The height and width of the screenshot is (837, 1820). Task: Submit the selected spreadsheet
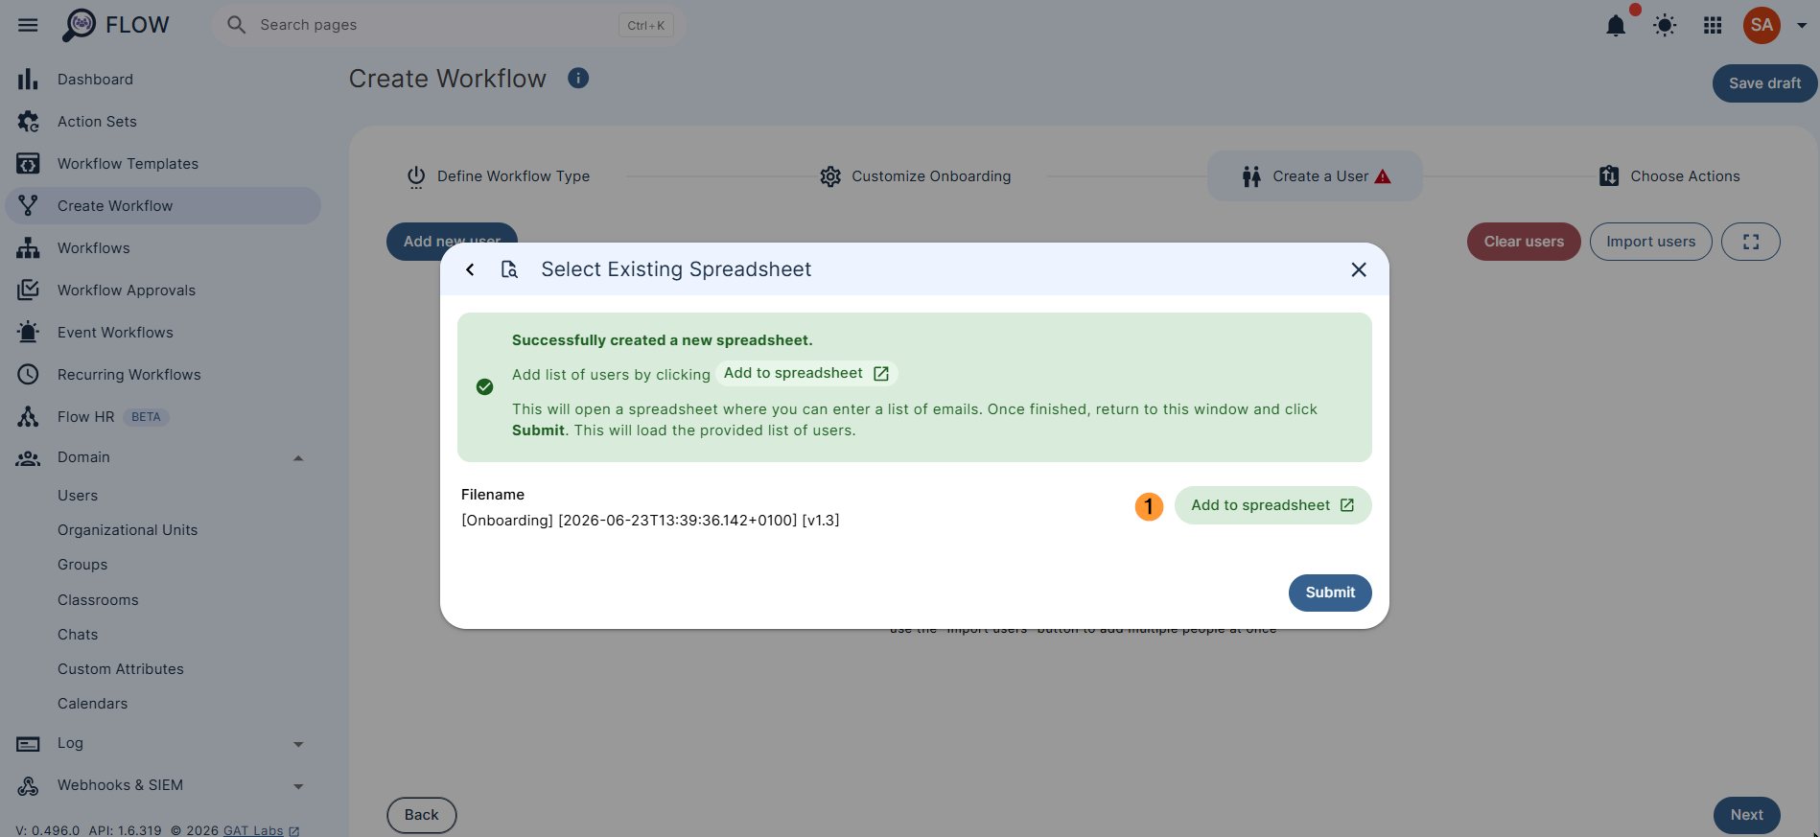click(x=1330, y=593)
